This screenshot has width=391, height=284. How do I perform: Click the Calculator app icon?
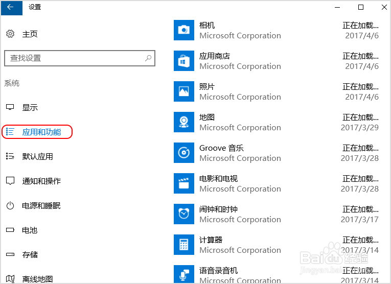point(183,245)
